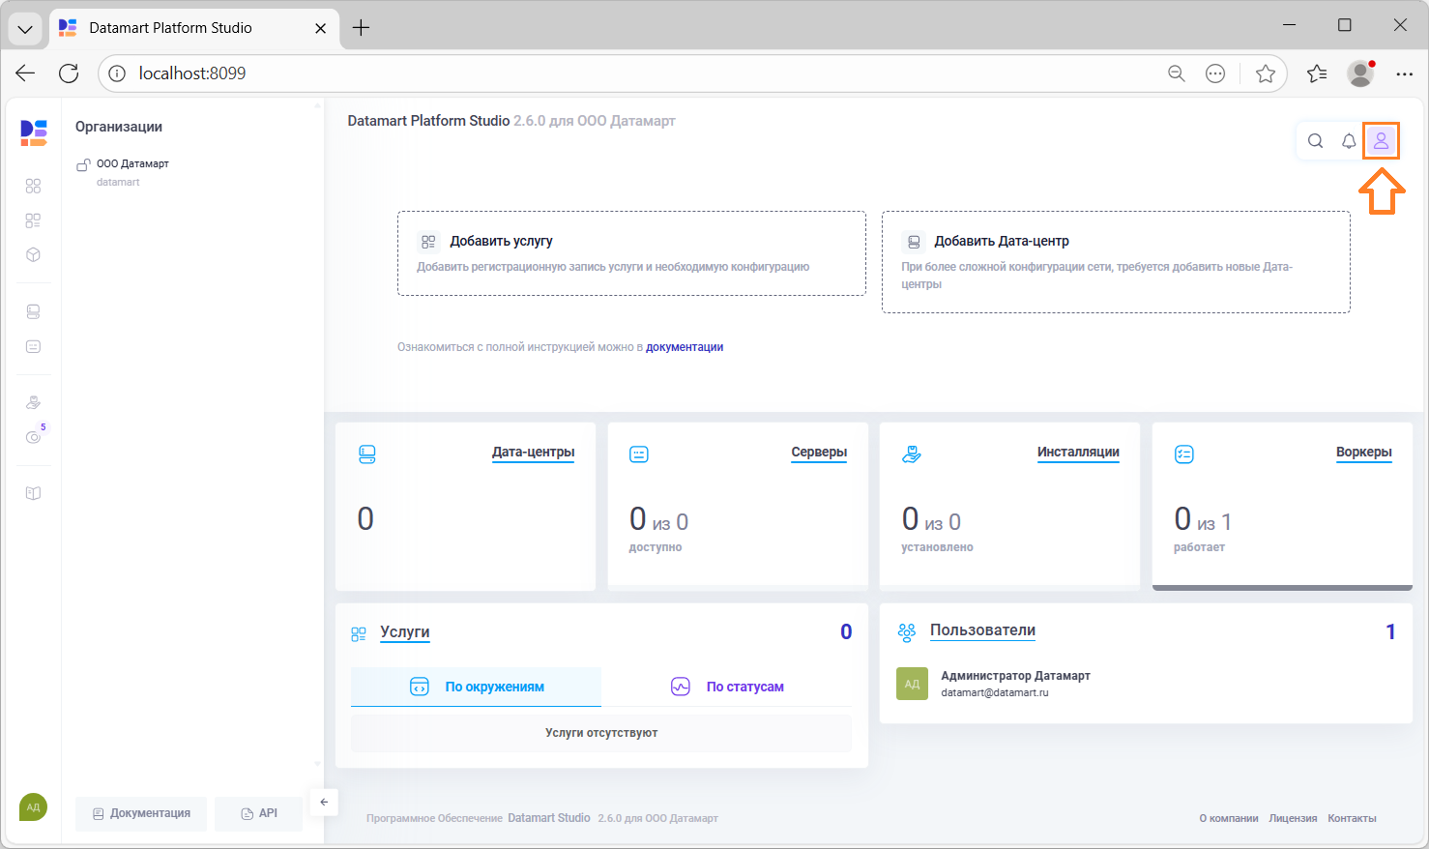
Task: Switch to По окружениям tab
Action: click(x=476, y=687)
